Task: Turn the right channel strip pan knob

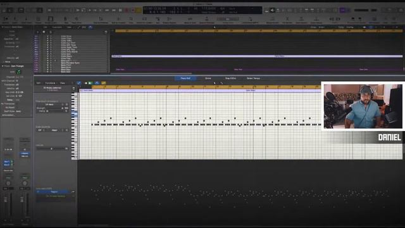Action: click(x=25, y=183)
